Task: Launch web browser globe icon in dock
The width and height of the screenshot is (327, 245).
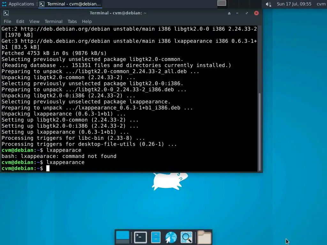Action: [x=171, y=237]
